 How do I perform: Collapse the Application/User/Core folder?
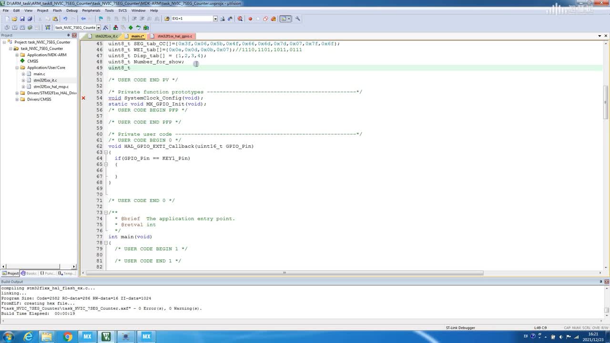pyautogui.click(x=17, y=68)
